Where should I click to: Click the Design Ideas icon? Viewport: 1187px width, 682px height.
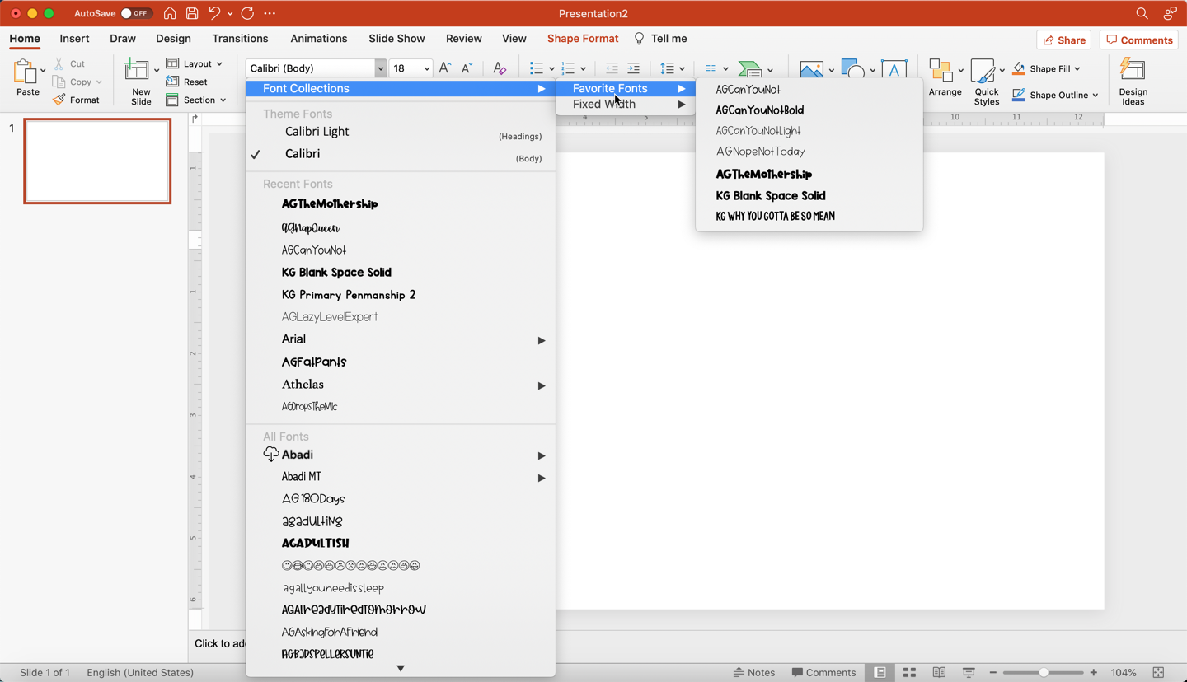tap(1133, 71)
